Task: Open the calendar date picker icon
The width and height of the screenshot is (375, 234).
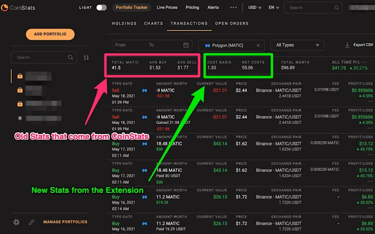Action: [x=186, y=45]
